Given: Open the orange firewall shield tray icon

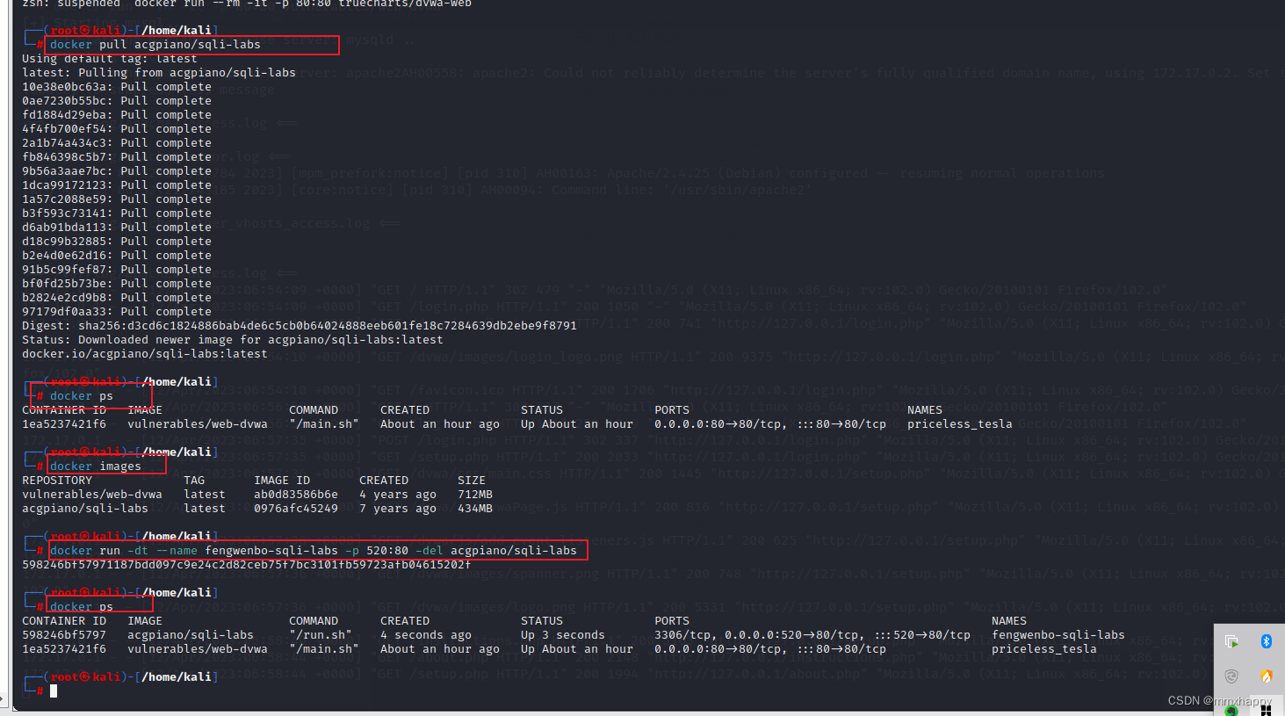Looking at the screenshot, I should tap(1266, 675).
